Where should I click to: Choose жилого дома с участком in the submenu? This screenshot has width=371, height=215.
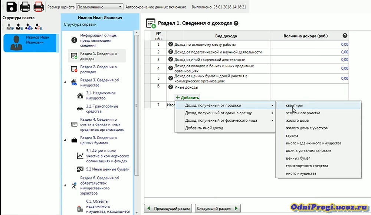pos(318,128)
